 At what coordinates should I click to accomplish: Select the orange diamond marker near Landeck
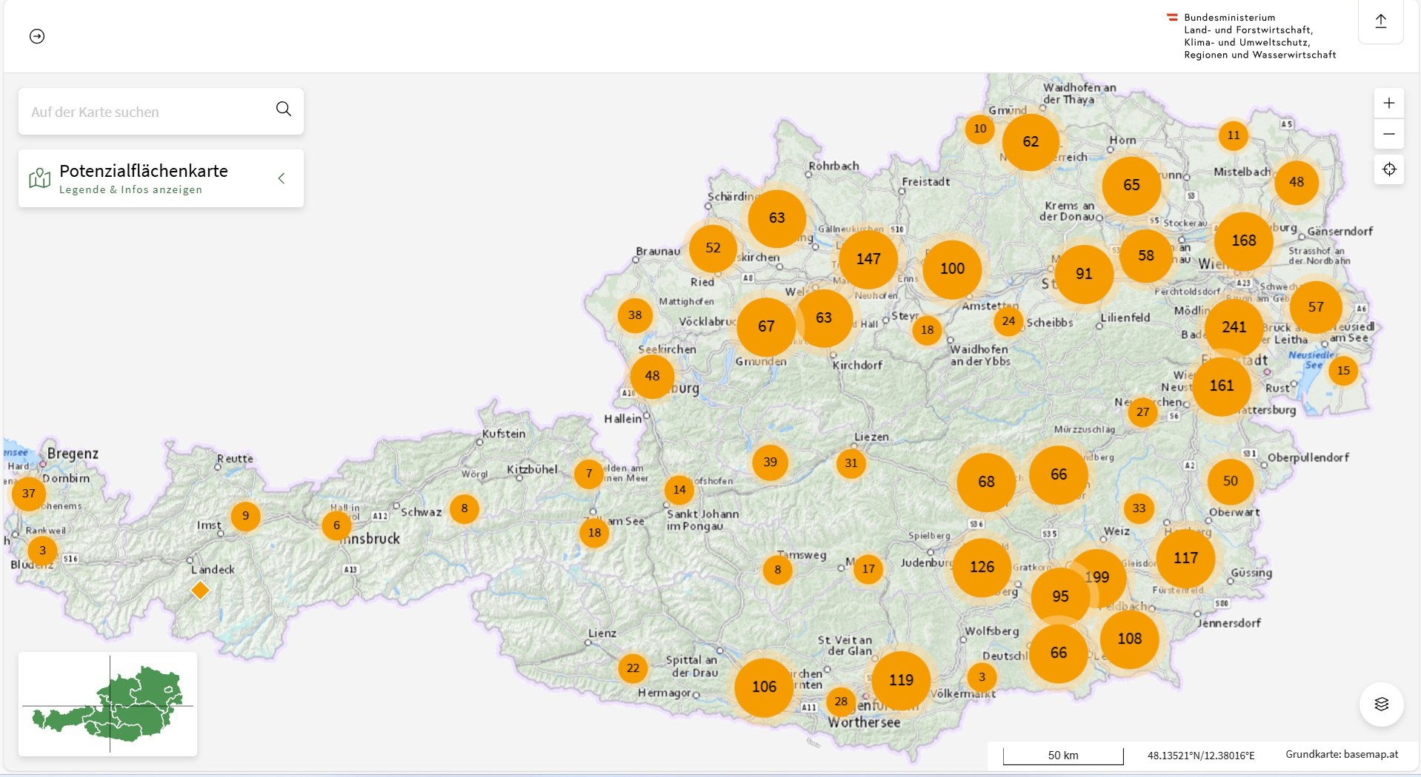pos(200,591)
